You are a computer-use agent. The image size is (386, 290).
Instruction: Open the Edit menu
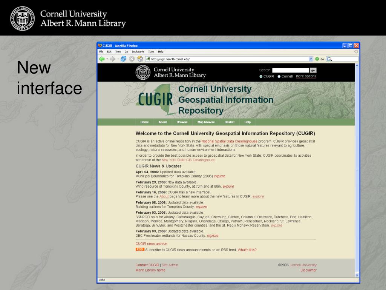(x=109, y=52)
